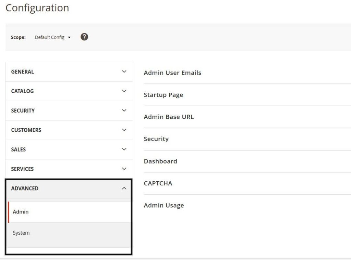351x260 pixels.
Task: Click the chevron next to SALES
Action: point(123,149)
